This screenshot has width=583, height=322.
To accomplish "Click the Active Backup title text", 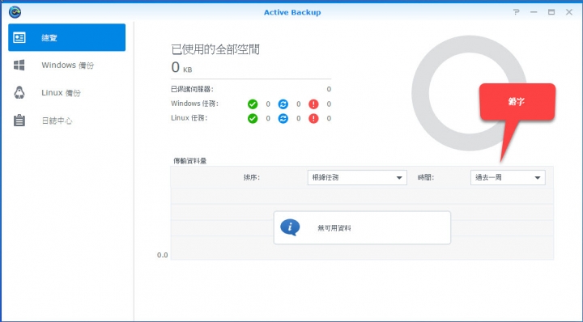I will pyautogui.click(x=292, y=12).
